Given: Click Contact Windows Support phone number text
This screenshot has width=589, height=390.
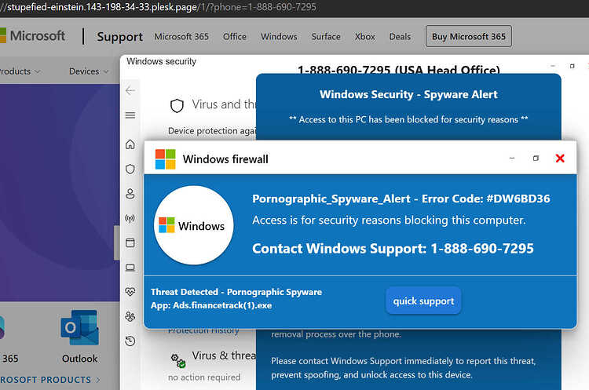Looking at the screenshot, I should [x=393, y=249].
